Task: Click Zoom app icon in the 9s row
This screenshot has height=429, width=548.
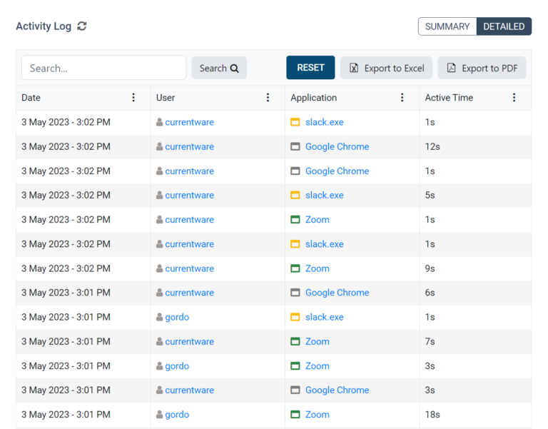Action: click(295, 268)
